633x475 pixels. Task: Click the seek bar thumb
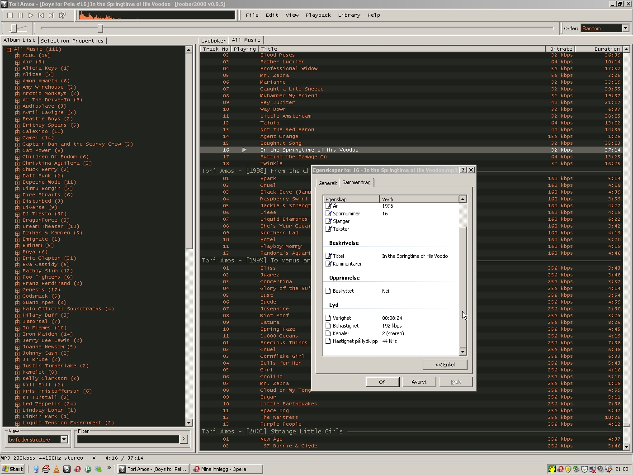[100, 28]
